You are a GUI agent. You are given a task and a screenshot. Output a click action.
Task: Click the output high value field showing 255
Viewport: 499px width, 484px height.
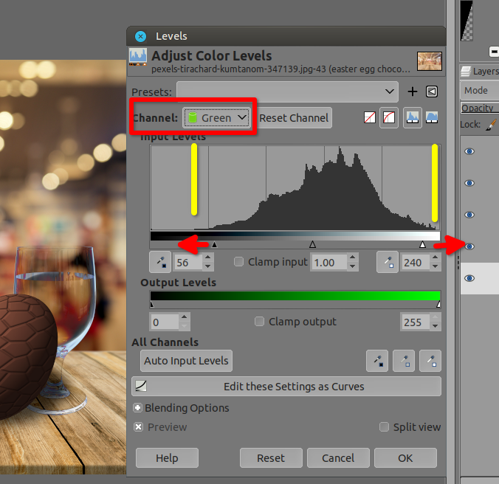tap(414, 322)
